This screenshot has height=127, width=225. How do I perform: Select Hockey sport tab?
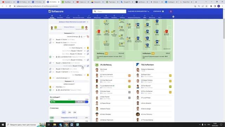tap(89, 17)
